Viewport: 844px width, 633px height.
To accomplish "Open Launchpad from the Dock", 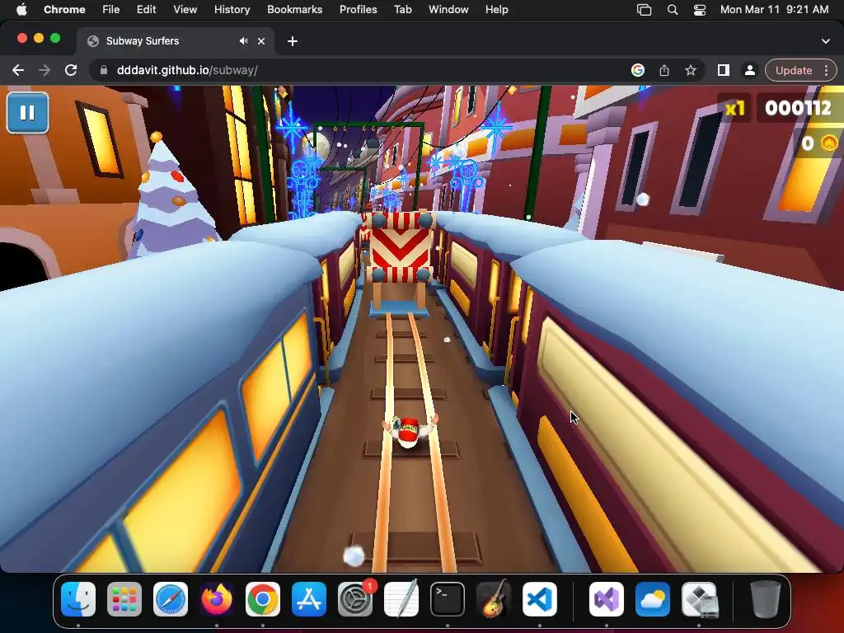I will tap(124, 599).
